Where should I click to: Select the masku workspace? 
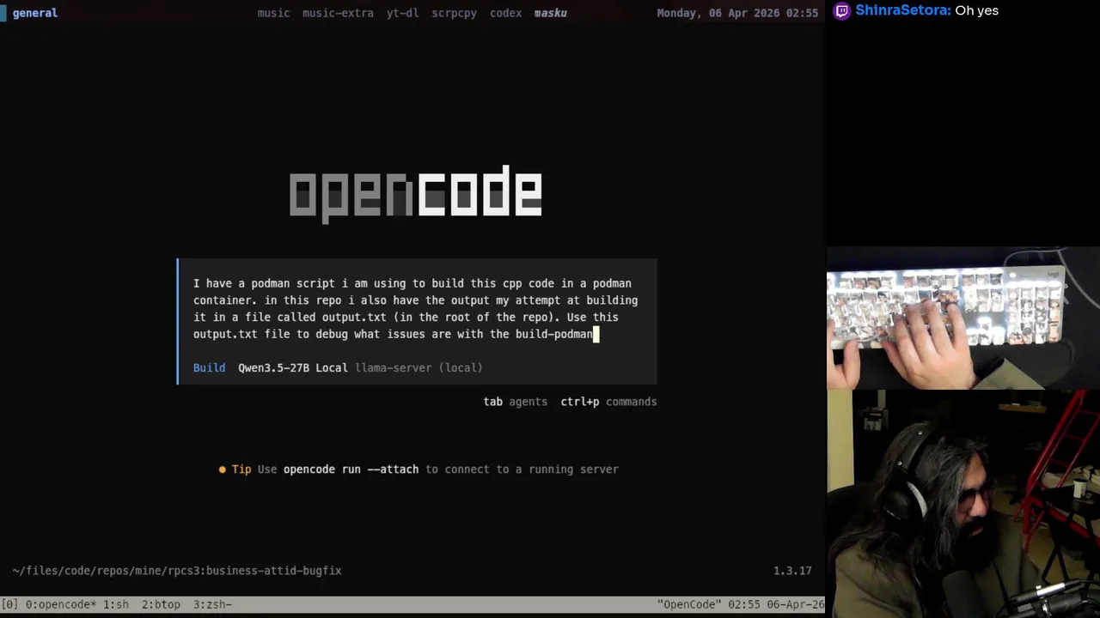pyautogui.click(x=550, y=13)
